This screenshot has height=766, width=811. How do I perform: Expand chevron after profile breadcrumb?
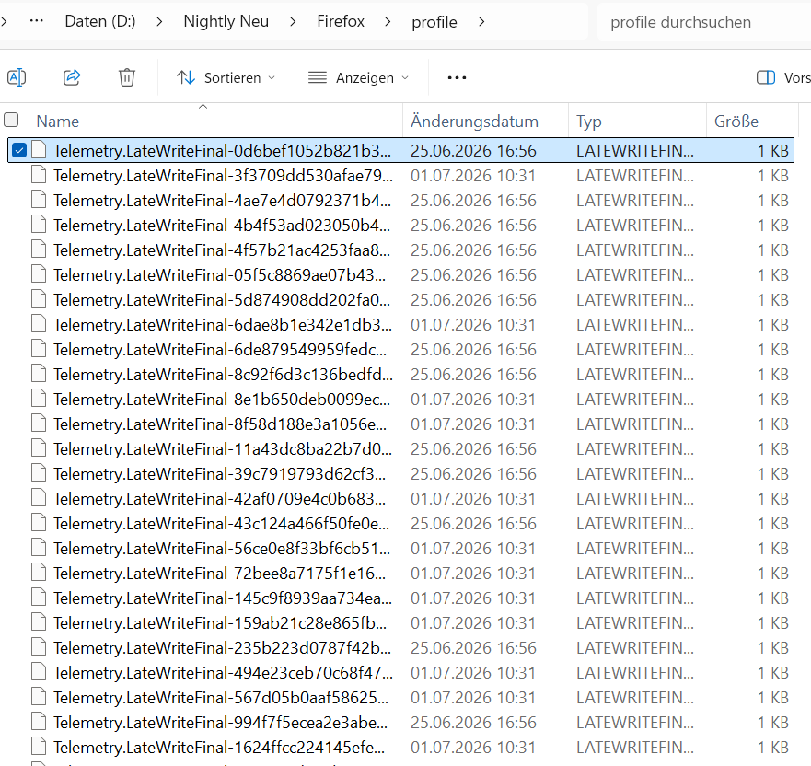pyautogui.click(x=481, y=22)
